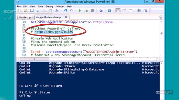The image size is (179, 100).
Task: Open the Help menu
Action: (70, 6)
